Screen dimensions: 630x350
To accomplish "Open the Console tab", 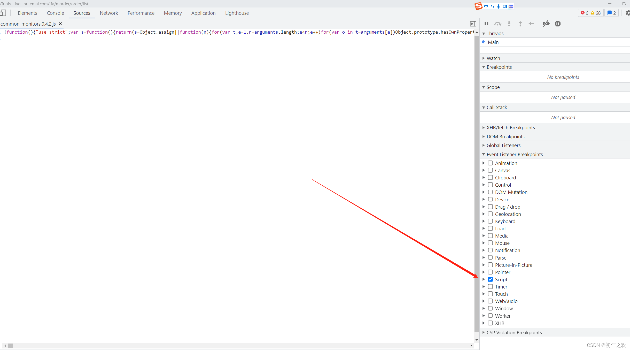I will (x=55, y=13).
